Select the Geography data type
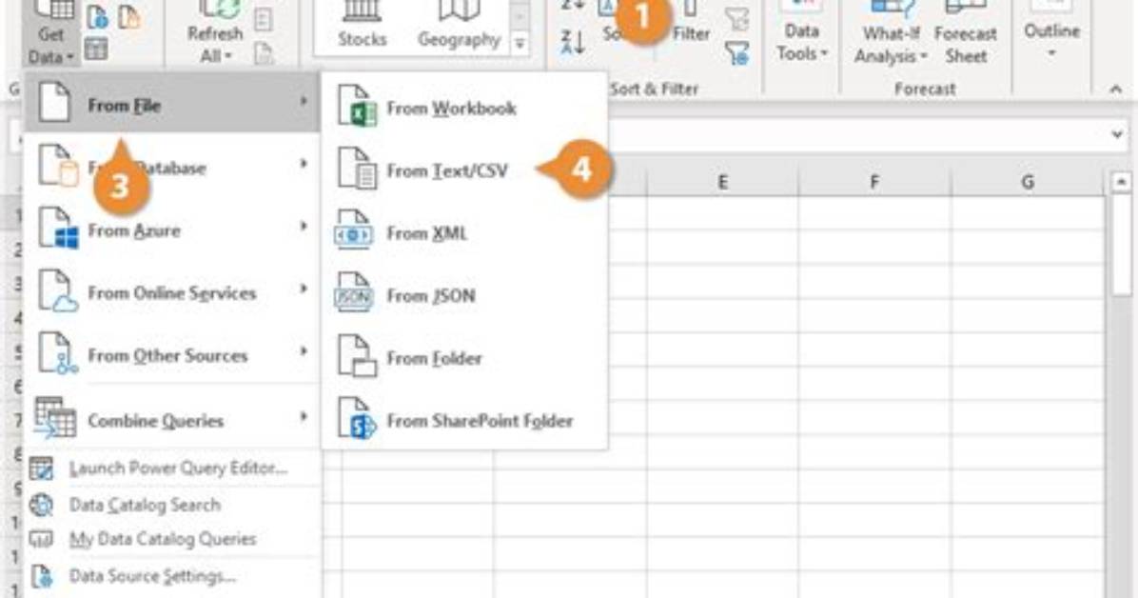The width and height of the screenshot is (1138, 598). pyautogui.click(x=459, y=27)
